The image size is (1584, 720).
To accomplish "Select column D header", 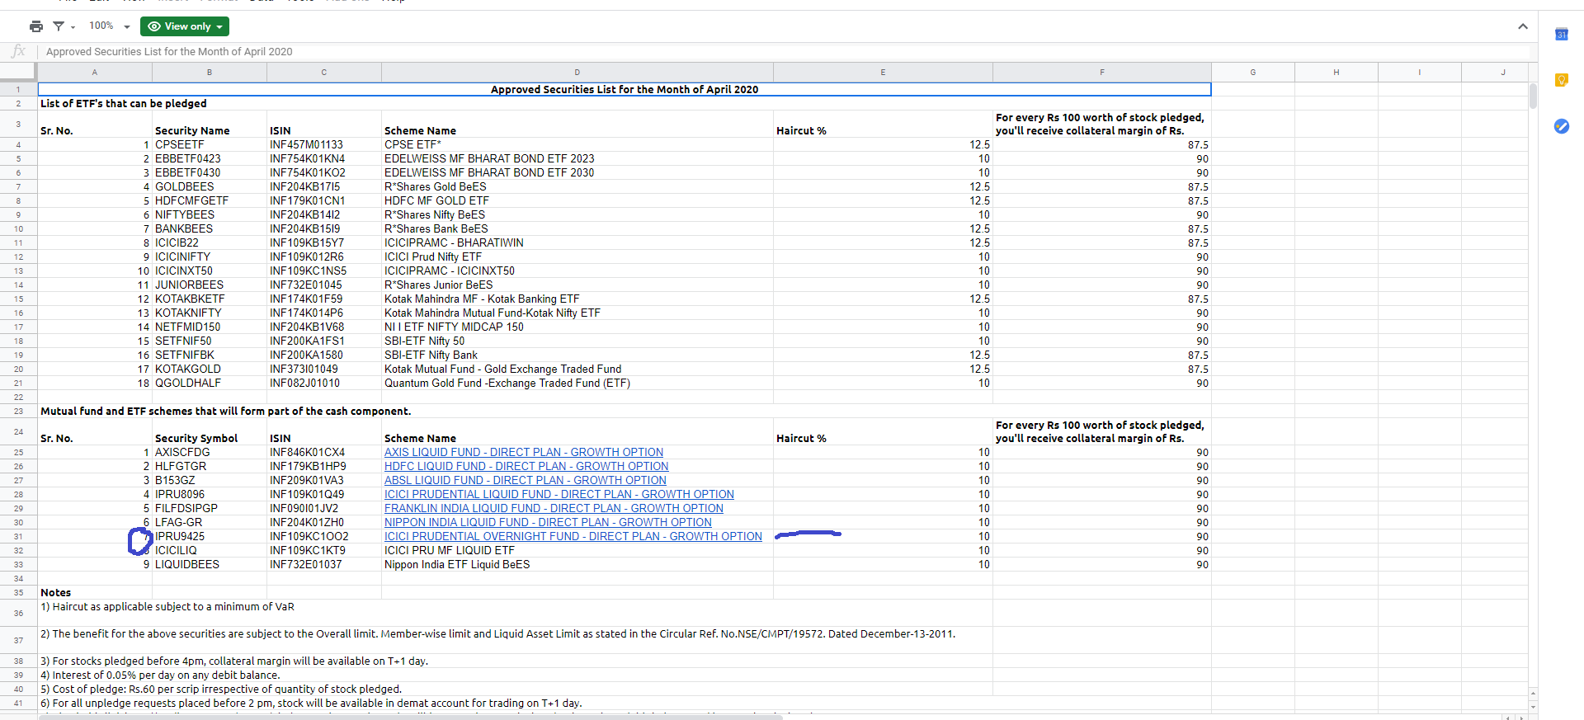I will [577, 72].
